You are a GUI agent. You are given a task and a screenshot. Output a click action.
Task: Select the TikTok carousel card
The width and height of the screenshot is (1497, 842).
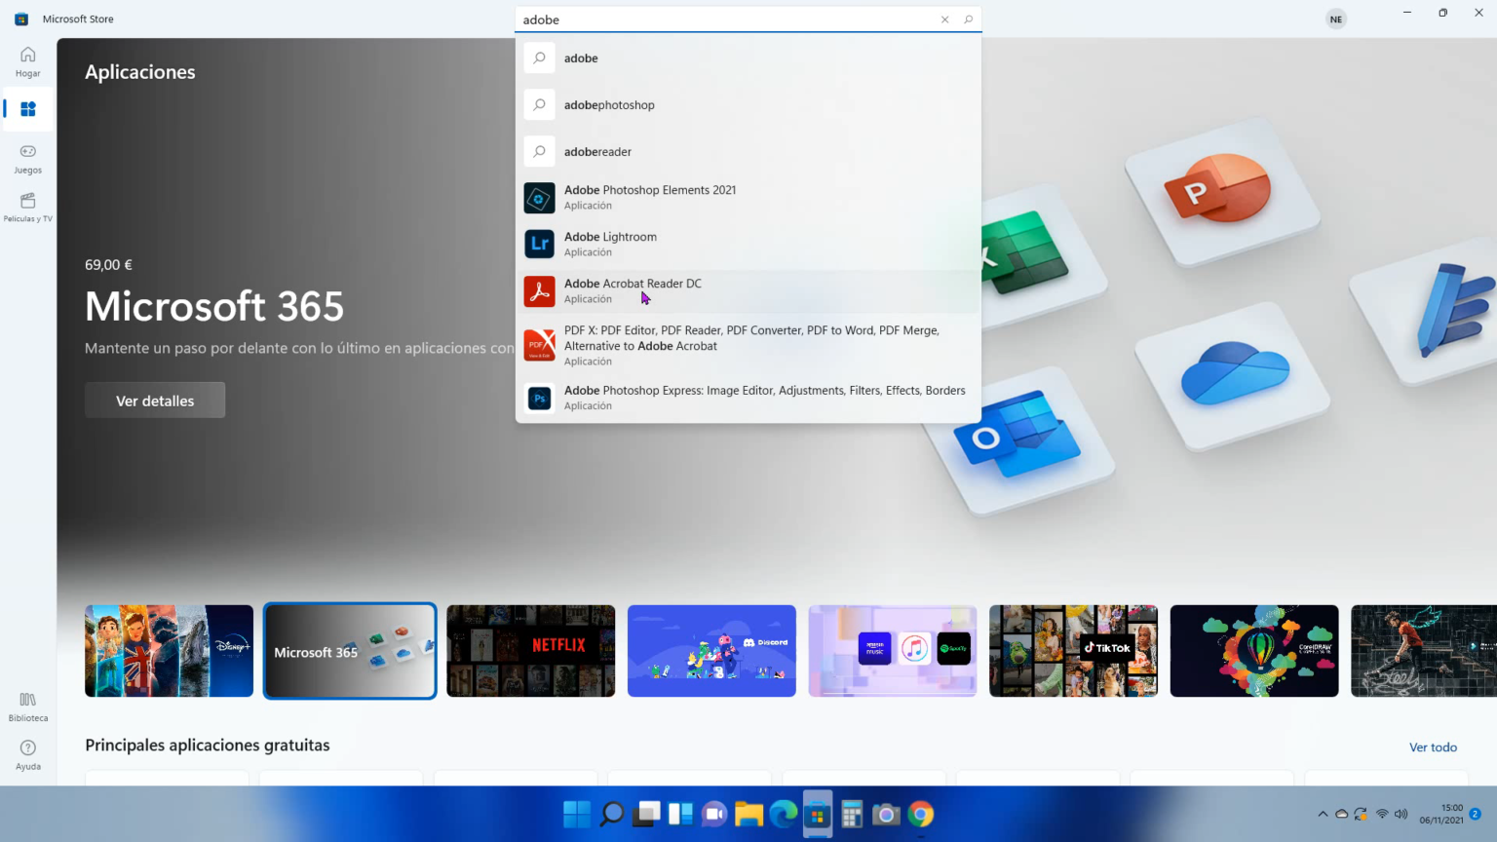[1073, 650]
